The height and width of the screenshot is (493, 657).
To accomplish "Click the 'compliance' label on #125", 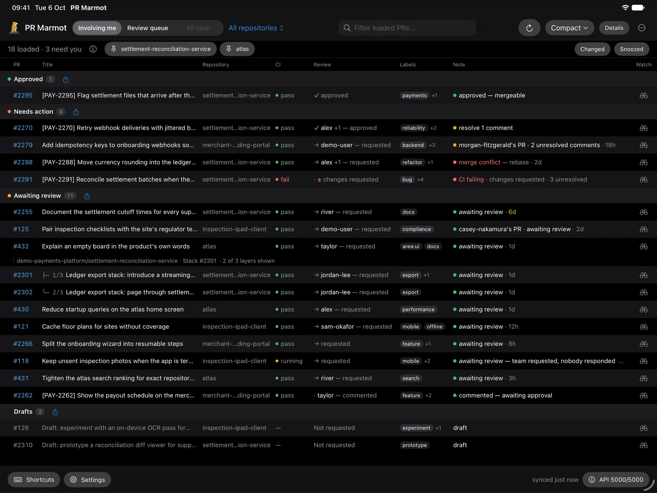I will [x=416, y=229].
